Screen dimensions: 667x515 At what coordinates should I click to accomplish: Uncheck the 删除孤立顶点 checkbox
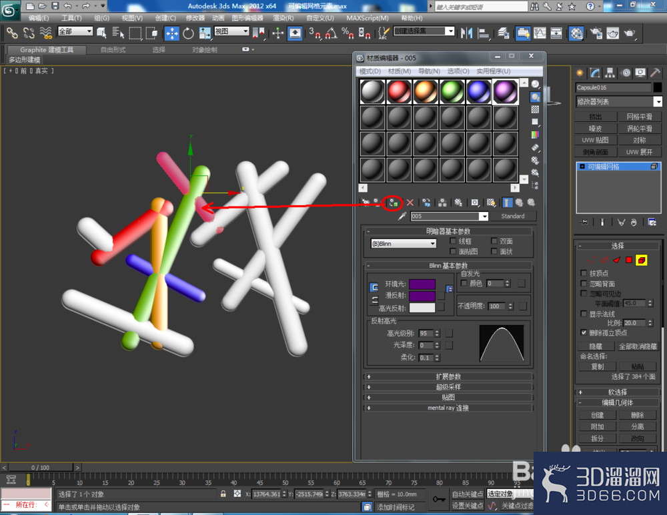(584, 332)
